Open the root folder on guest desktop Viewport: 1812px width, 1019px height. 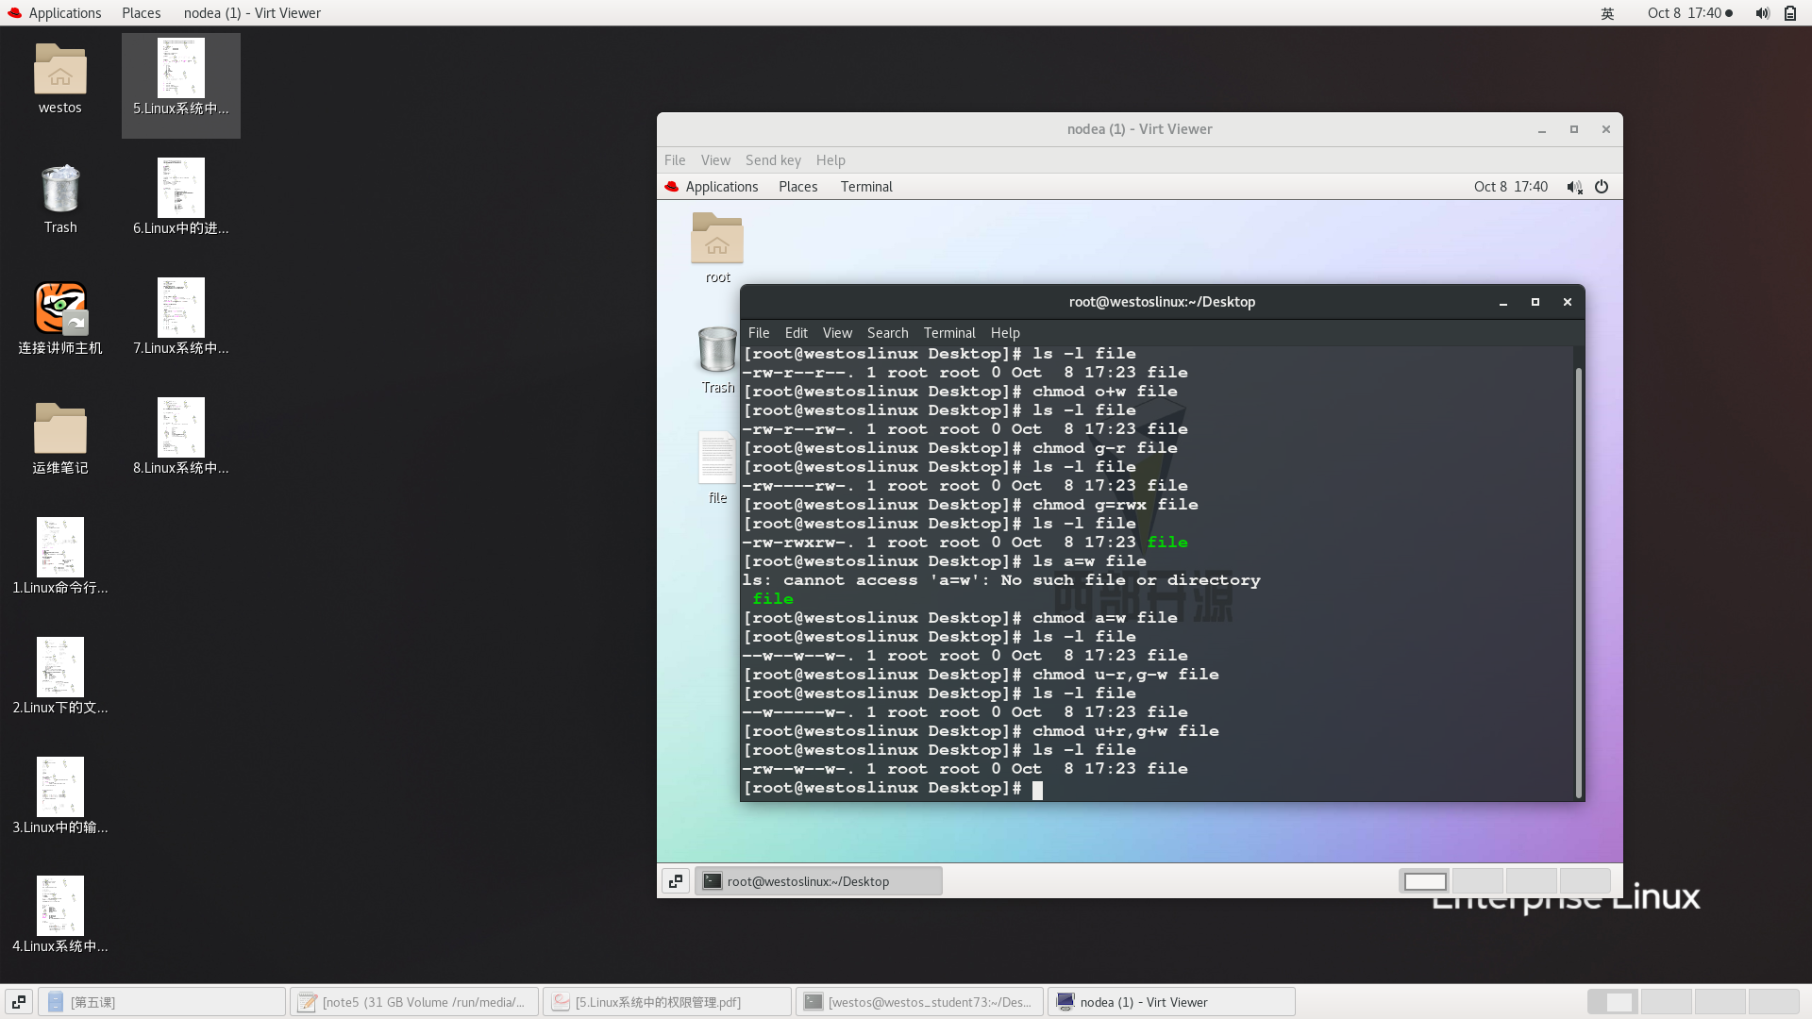717,239
